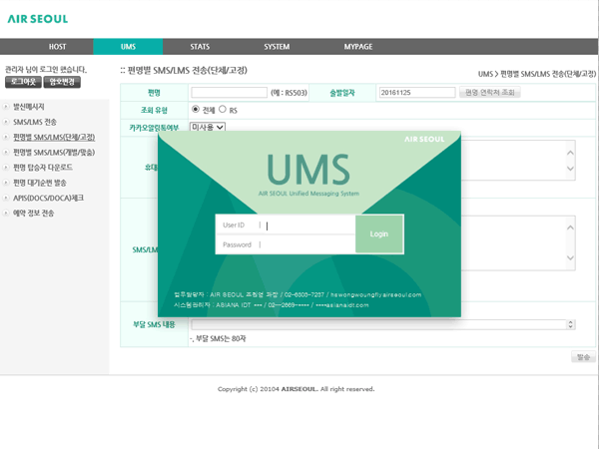599x449 pixels.
Task: Click up arrow of the top textarea scrollbar
Action: pyautogui.click(x=570, y=153)
